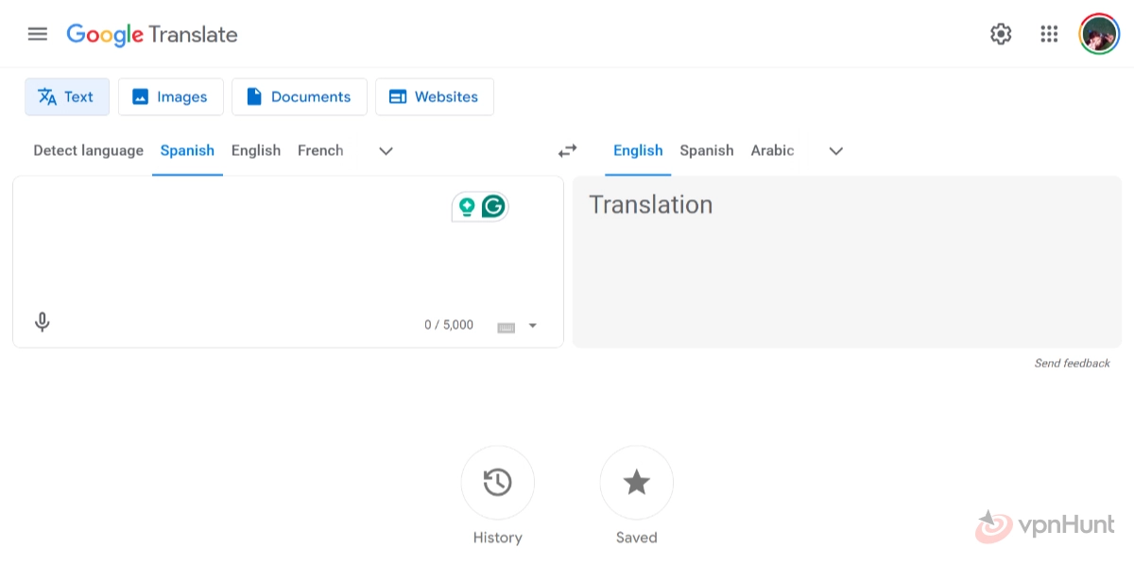The height and width of the screenshot is (565, 1134).
Task: Open the History circle icon
Action: [x=497, y=482]
